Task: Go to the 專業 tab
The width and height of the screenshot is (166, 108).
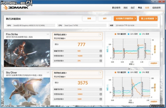Action: pos(140,8)
